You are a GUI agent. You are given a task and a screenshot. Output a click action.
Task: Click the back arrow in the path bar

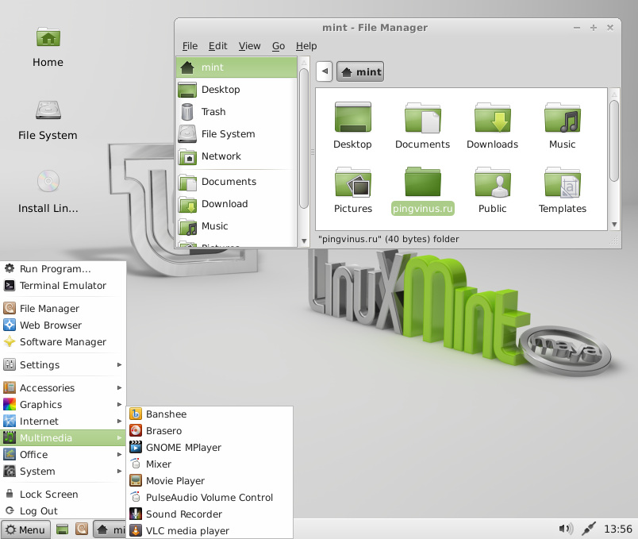325,71
